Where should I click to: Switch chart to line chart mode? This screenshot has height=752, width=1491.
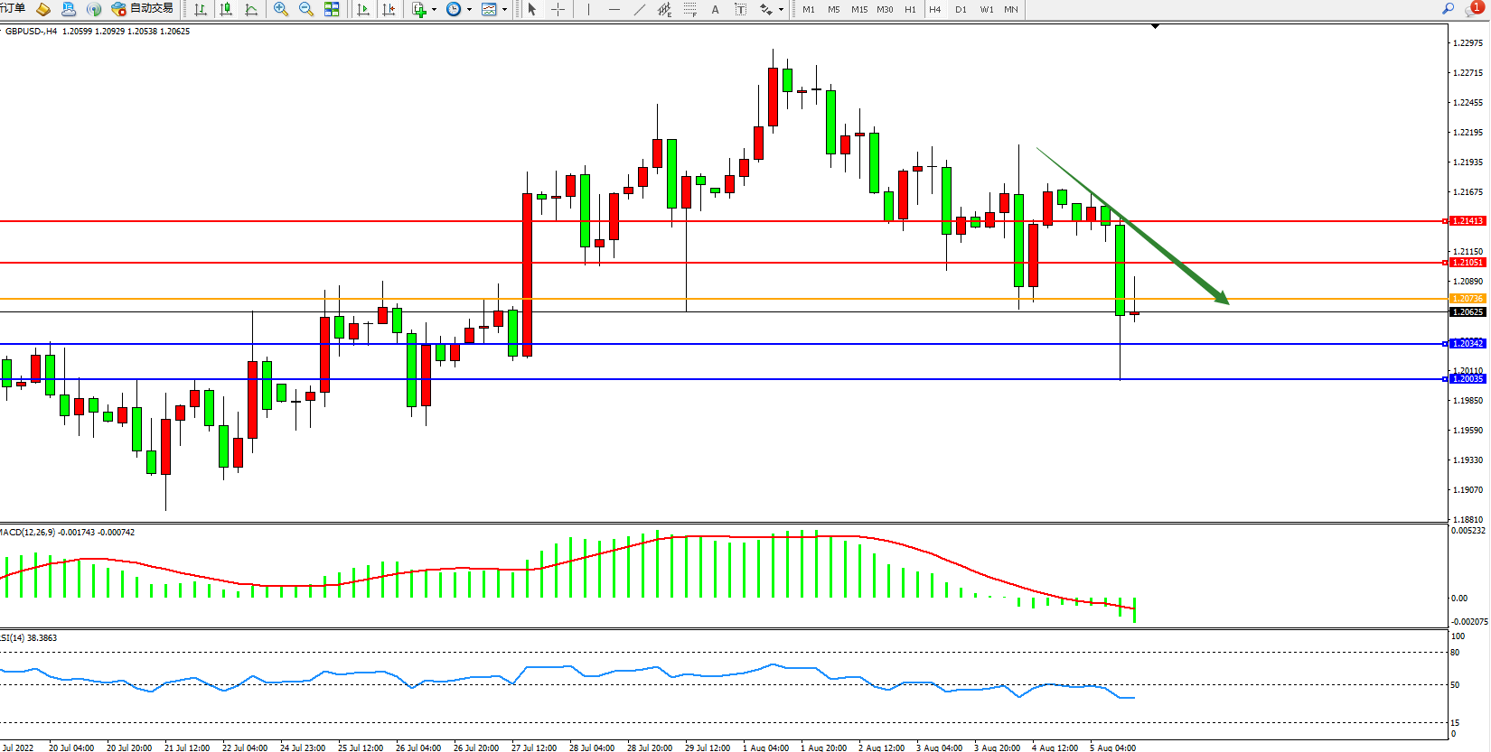click(x=251, y=9)
